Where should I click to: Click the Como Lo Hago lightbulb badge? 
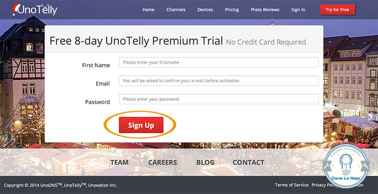346,166
